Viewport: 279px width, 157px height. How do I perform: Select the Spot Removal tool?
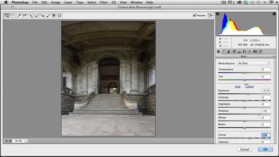(x=37, y=16)
